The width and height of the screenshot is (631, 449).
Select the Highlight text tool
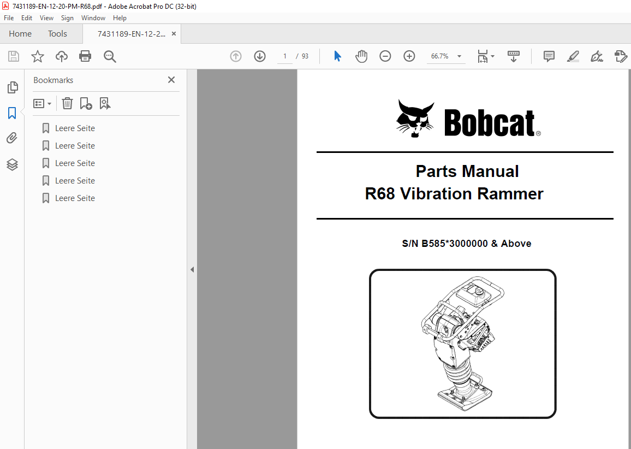[573, 56]
